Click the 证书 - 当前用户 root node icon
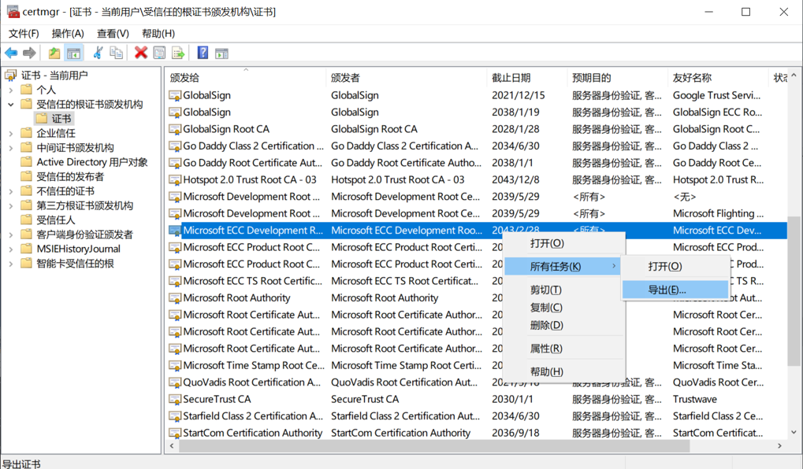The image size is (803, 469). pyautogui.click(x=10, y=76)
